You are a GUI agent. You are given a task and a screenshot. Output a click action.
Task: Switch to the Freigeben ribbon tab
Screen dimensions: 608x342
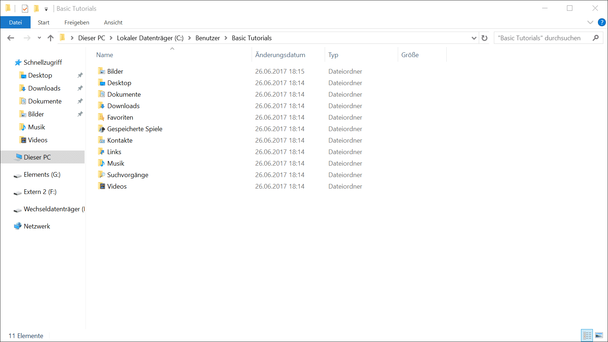[77, 22]
